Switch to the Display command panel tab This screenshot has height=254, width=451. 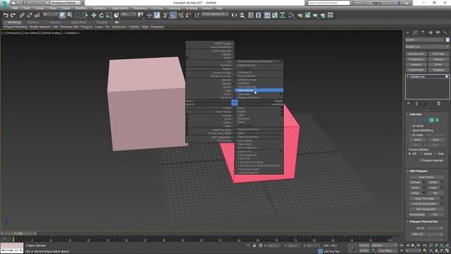point(438,32)
